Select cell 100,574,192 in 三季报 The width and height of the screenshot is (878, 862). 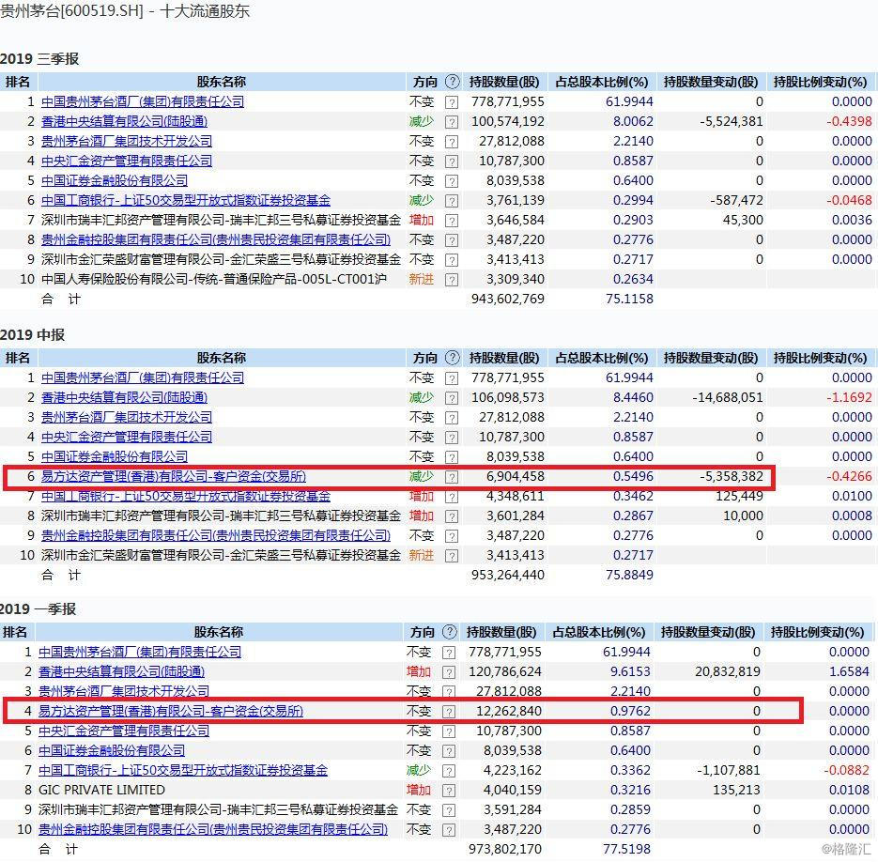click(508, 121)
